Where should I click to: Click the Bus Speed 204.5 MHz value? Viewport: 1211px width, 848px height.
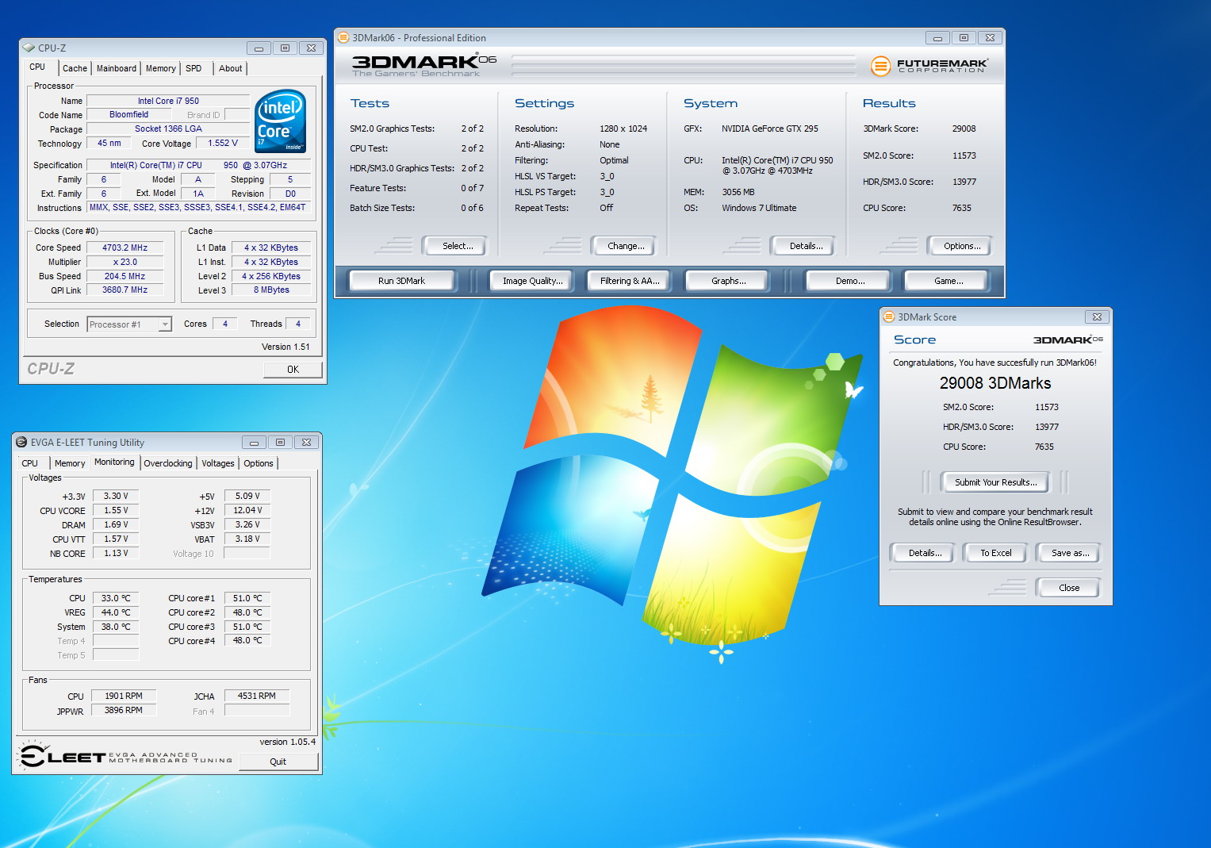(x=125, y=276)
